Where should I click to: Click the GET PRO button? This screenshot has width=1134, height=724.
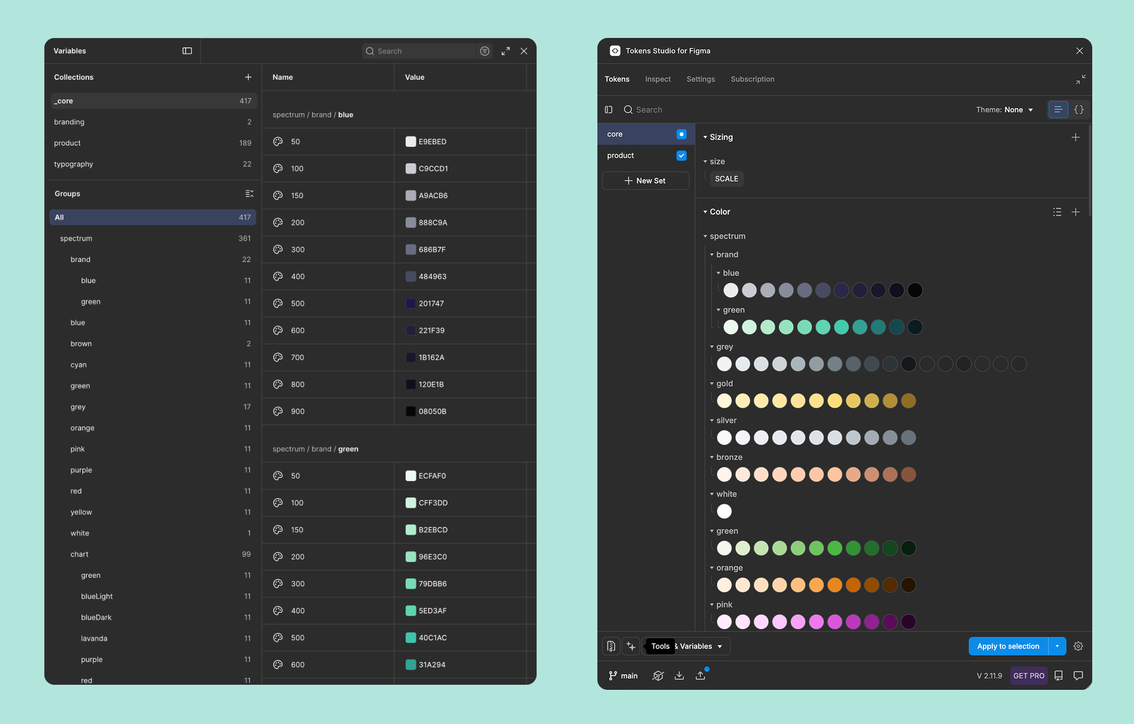click(1029, 676)
